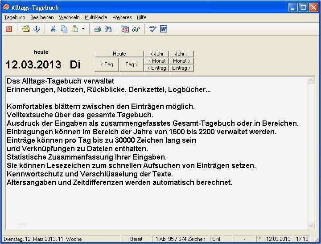Open the Wechseln menu
321x244 pixels.
69,17
